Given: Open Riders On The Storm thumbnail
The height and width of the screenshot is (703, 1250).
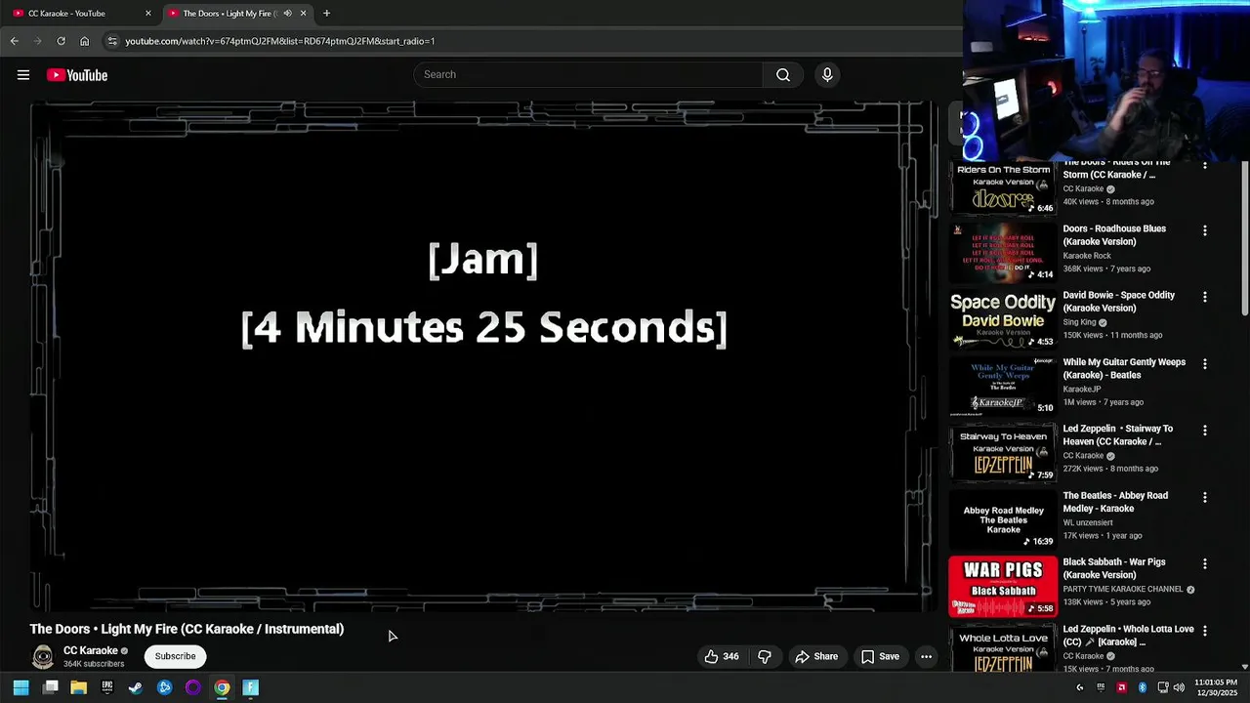Looking at the screenshot, I should (1003, 188).
